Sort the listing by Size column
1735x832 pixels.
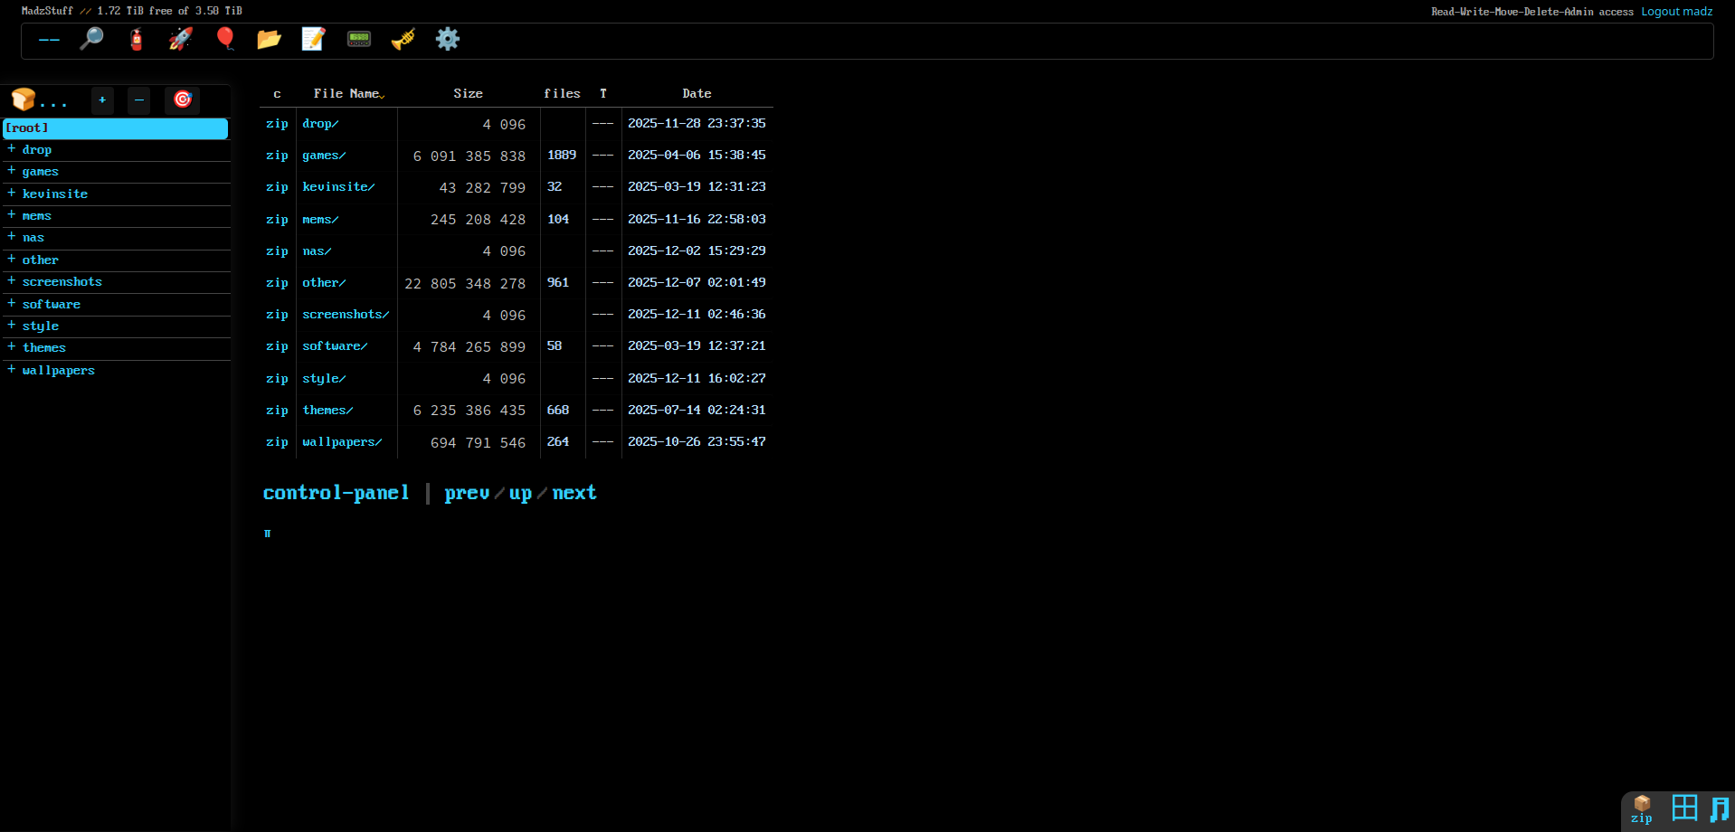coord(468,93)
